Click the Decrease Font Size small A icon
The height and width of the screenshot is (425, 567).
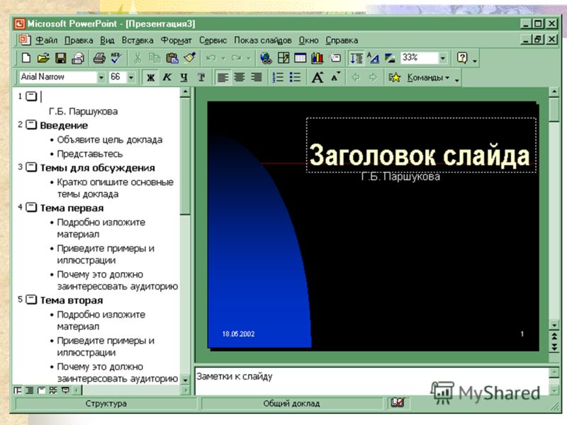335,76
